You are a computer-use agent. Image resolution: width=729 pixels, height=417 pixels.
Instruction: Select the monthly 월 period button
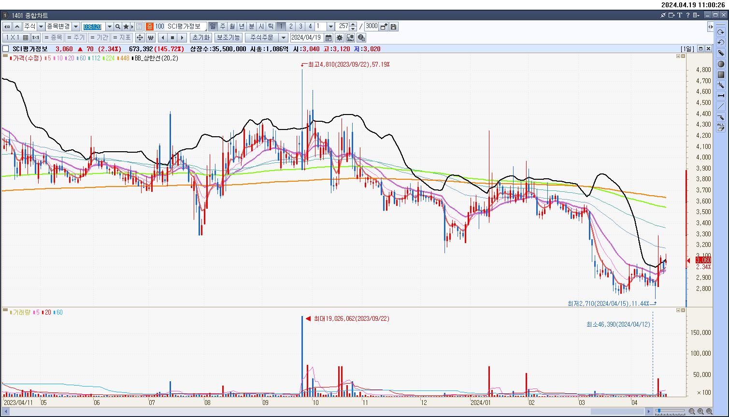232,27
